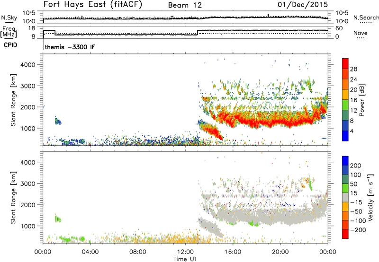The image size is (379, 262).
Task: Pick the grey Velocity segment between -15 and 15
Action: [345, 197]
